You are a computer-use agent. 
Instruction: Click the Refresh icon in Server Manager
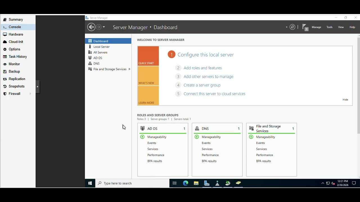[292, 27]
